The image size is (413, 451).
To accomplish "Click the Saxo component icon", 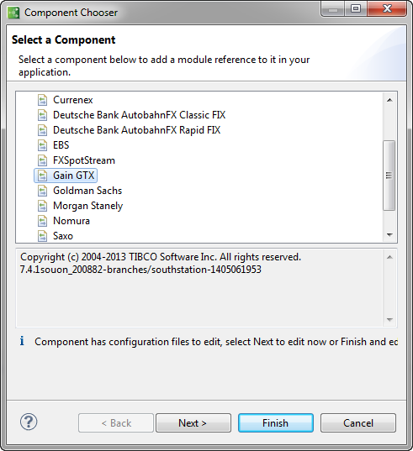I will pos(43,236).
